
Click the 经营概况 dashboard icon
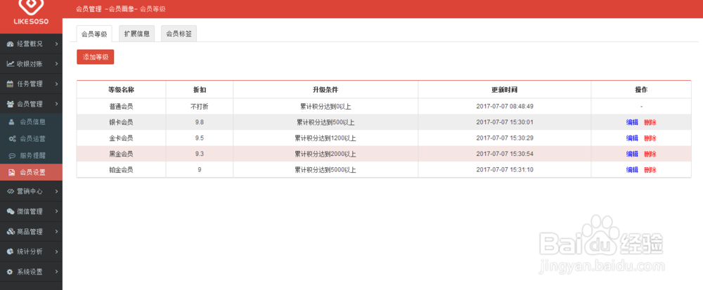11,44
